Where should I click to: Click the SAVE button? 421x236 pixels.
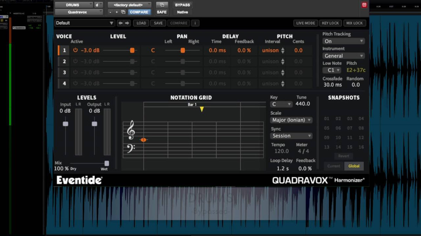coord(158,23)
